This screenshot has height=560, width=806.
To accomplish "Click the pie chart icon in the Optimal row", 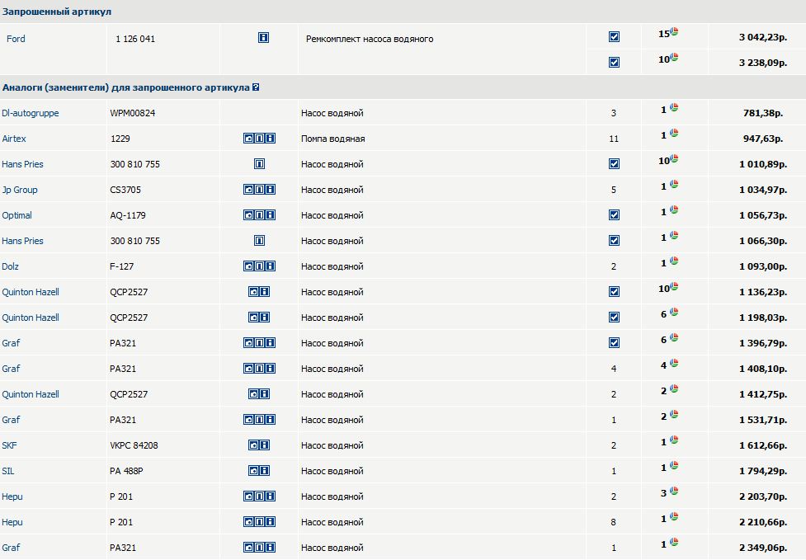I will [674, 210].
